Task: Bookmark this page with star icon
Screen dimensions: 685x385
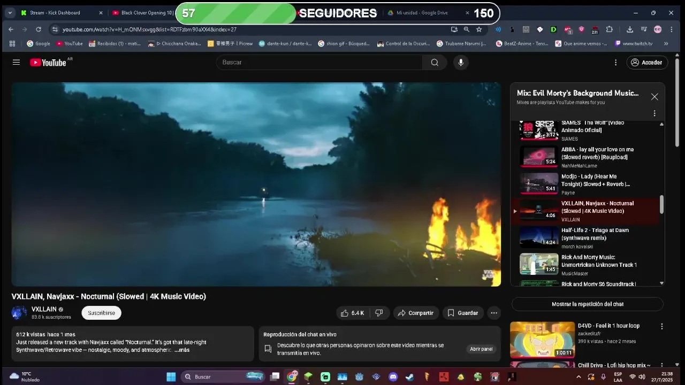Action: pos(479,29)
